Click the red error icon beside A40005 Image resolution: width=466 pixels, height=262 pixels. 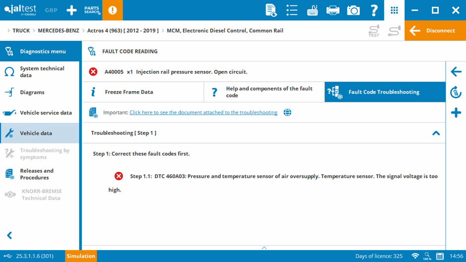(93, 72)
